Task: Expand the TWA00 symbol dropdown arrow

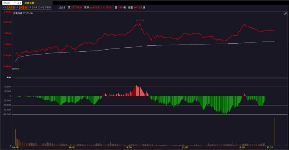Action: point(15,3)
